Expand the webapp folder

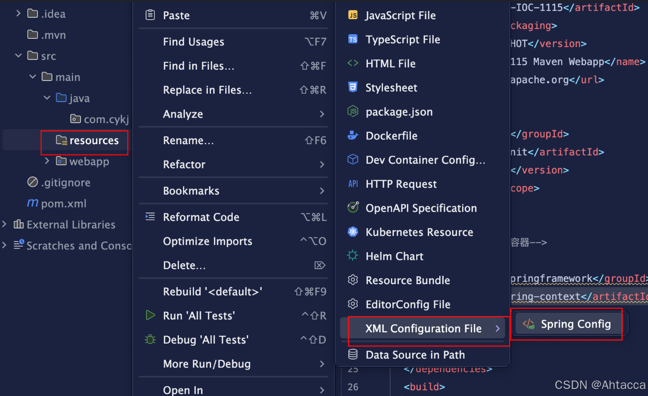[x=46, y=161]
